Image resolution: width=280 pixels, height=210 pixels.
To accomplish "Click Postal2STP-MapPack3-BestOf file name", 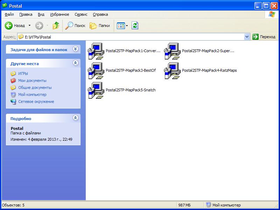I will [131, 70].
